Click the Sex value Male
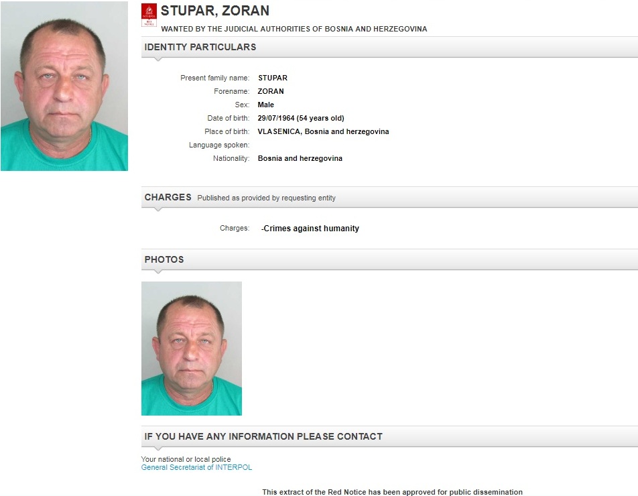638x496 pixels. 265,105
